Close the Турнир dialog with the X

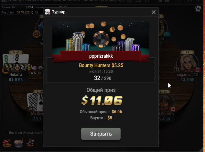154,12
